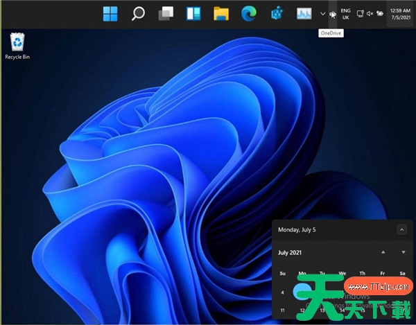Open Search from the taskbar
The height and width of the screenshot is (325, 416).
pos(138,13)
